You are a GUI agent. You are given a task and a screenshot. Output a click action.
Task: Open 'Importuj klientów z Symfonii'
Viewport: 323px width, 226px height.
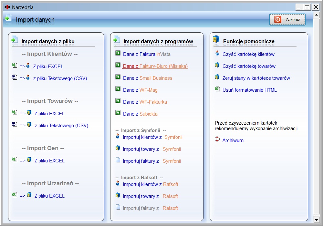[153, 137]
